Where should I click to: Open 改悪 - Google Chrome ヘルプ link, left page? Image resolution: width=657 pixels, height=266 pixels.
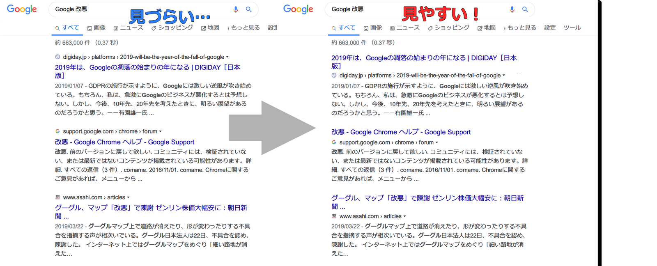(125, 142)
